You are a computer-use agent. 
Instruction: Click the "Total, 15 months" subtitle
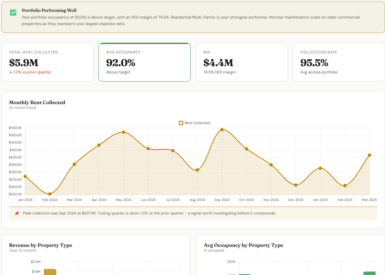click(22, 250)
